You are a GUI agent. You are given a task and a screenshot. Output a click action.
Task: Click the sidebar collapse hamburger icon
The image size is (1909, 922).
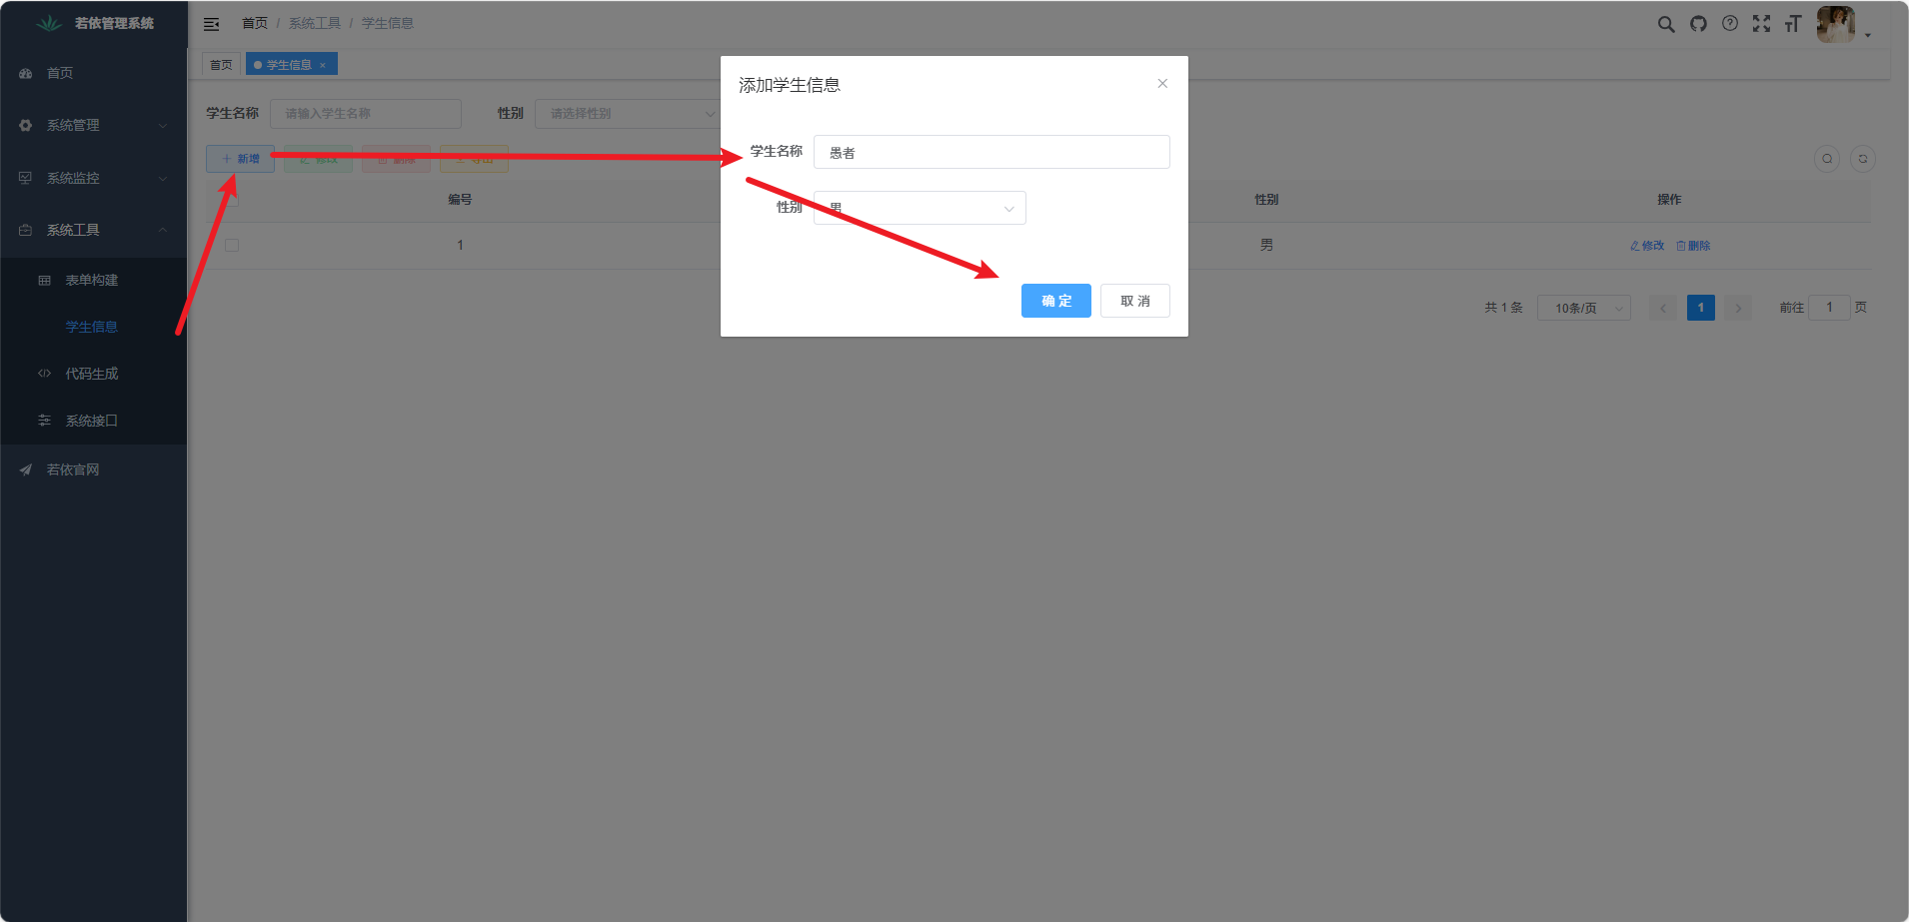(211, 24)
